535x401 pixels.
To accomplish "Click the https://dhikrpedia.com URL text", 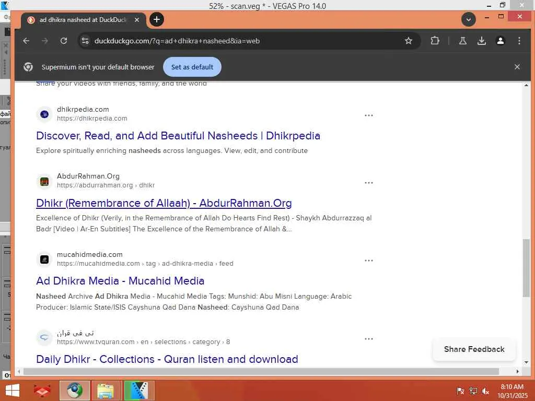I will pos(92,119).
